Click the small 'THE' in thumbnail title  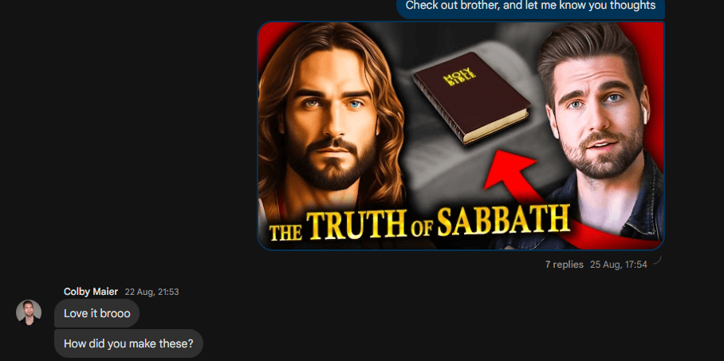tap(285, 232)
